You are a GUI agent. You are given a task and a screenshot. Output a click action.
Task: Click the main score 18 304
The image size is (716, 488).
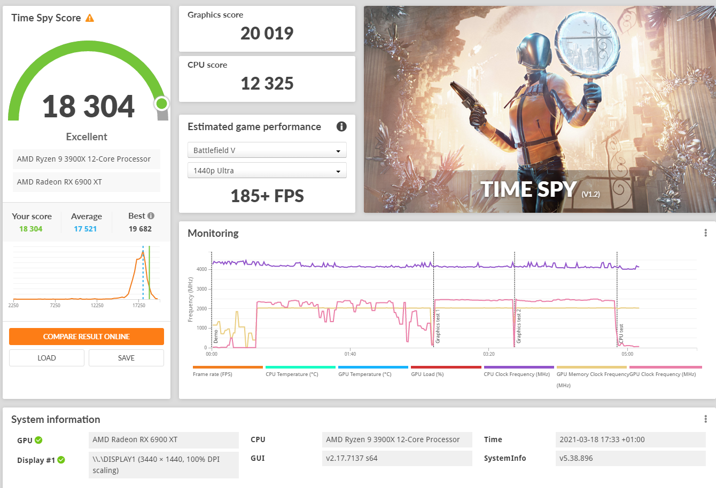coord(88,107)
